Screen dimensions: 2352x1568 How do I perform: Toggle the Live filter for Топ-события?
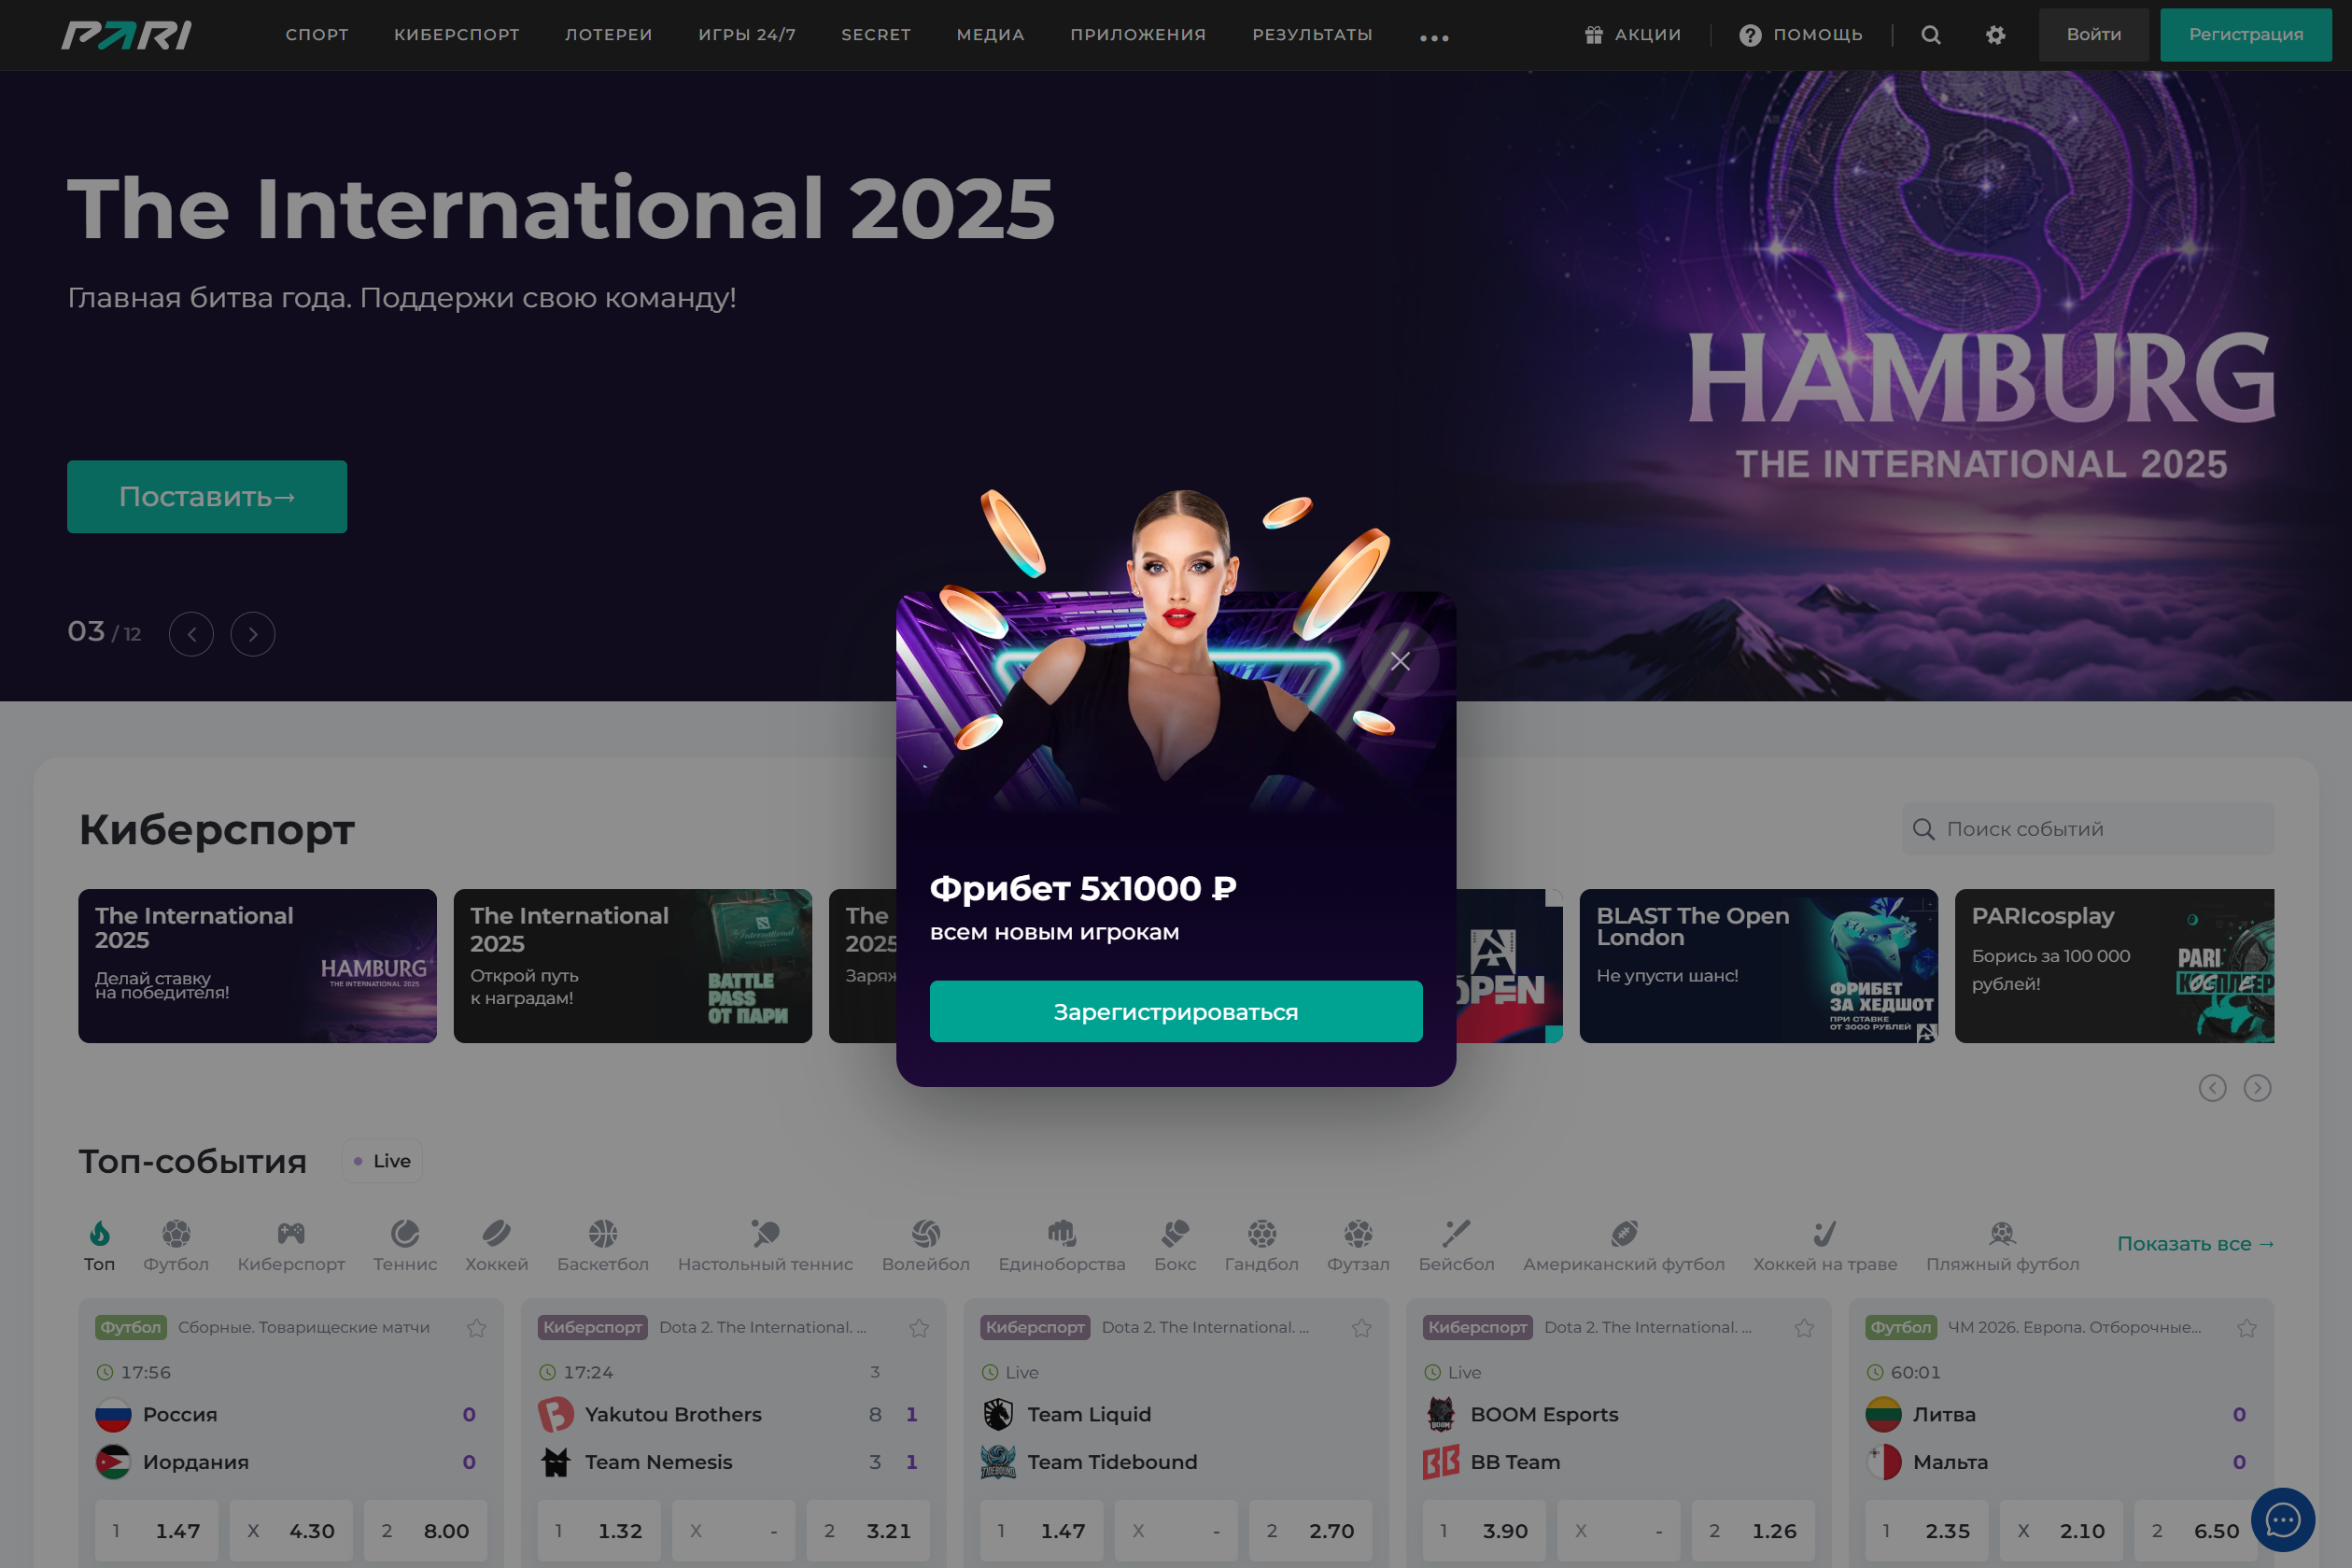coord(382,1161)
